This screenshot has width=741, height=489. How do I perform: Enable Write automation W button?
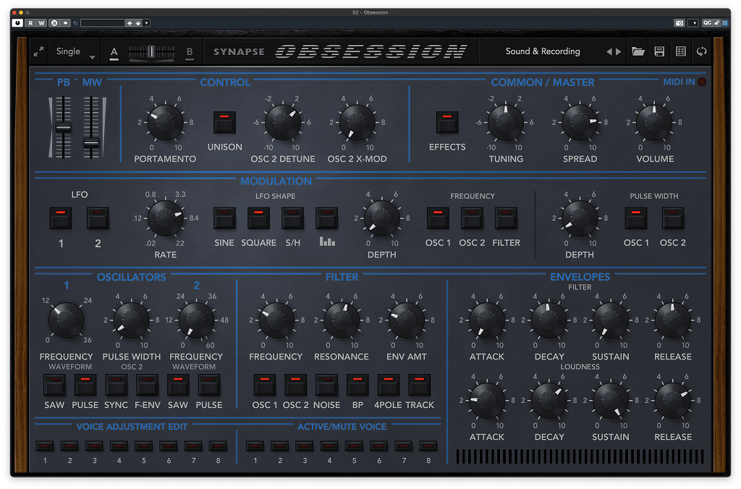pyautogui.click(x=41, y=22)
